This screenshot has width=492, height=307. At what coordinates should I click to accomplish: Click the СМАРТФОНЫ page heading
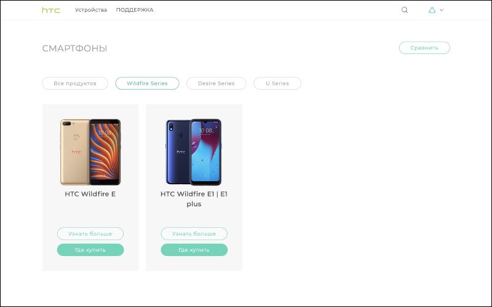[x=74, y=49]
